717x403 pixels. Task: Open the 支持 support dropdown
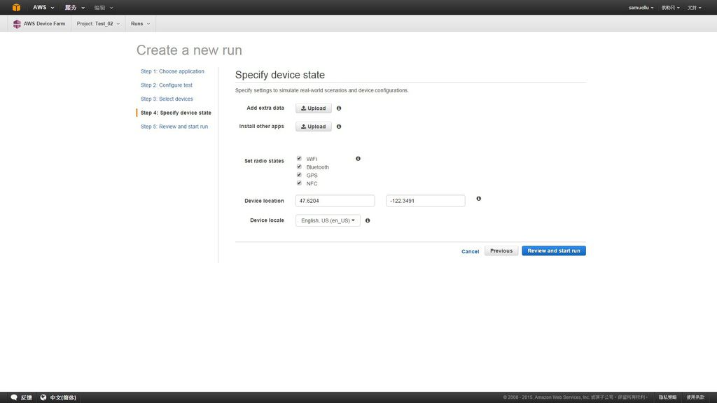click(x=694, y=7)
